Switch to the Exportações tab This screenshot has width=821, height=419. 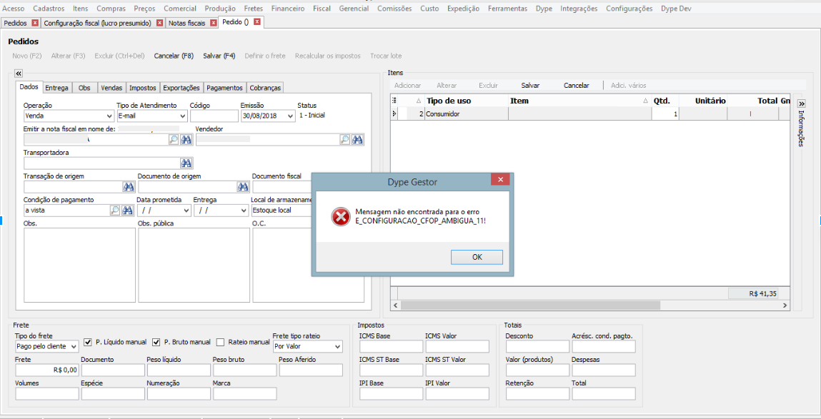[x=181, y=88]
